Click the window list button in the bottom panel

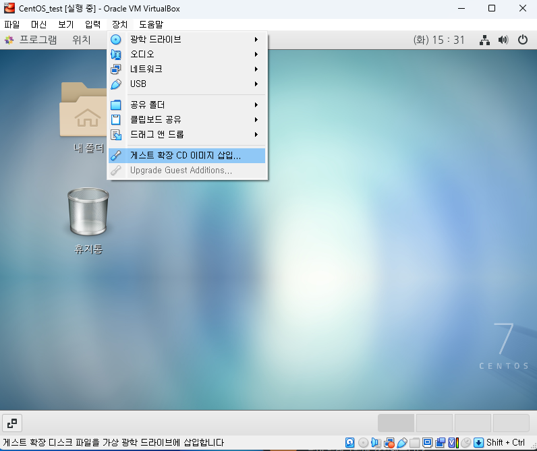(x=12, y=423)
